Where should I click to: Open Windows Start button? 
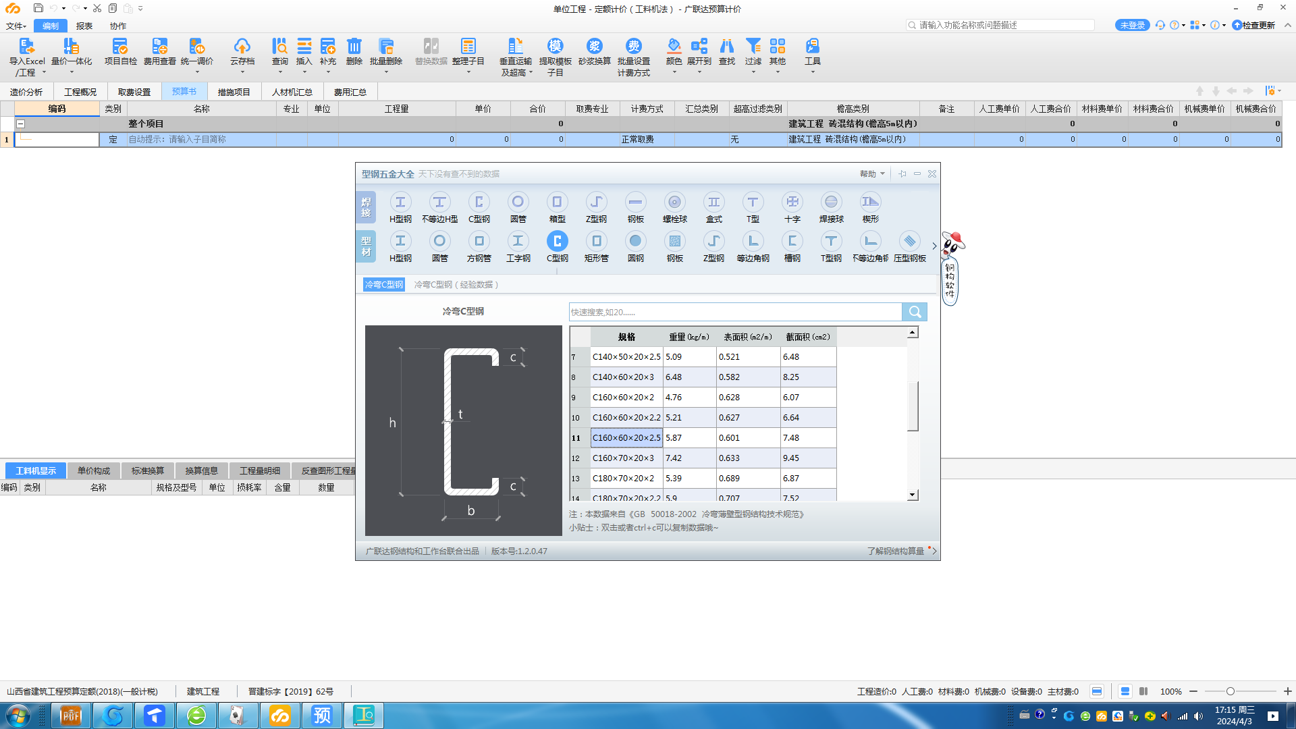click(18, 715)
